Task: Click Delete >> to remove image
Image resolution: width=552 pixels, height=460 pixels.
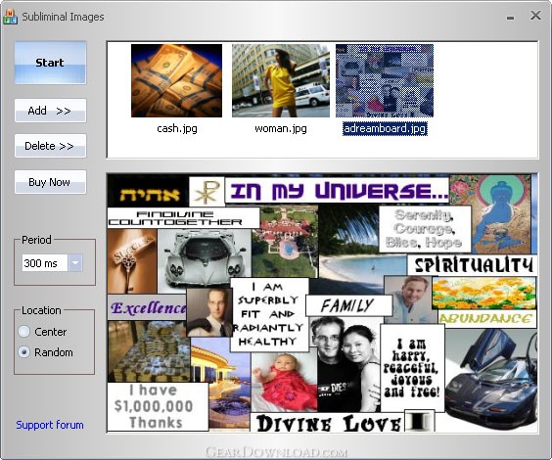Action: (x=50, y=146)
